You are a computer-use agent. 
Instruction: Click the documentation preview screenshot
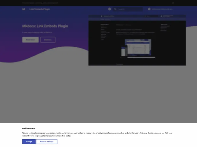tap(137, 40)
